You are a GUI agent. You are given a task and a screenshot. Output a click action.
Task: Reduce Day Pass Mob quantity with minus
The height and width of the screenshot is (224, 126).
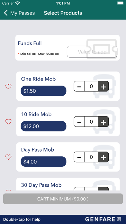click(79, 157)
